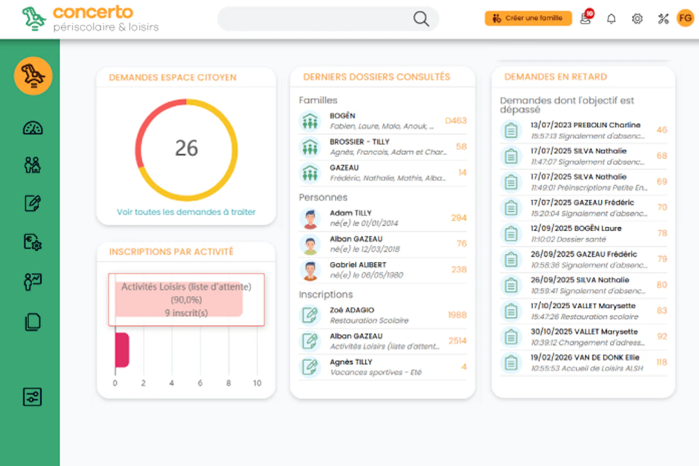Focus the top search field
699x466 pixels.
pyautogui.click(x=328, y=19)
